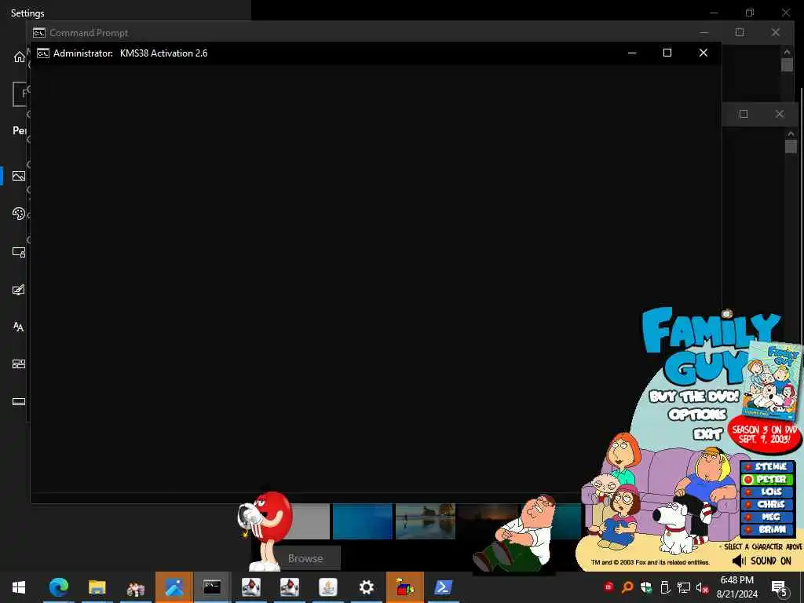Open File Explorer from the taskbar
This screenshot has width=804, height=603.
pyautogui.click(x=97, y=587)
